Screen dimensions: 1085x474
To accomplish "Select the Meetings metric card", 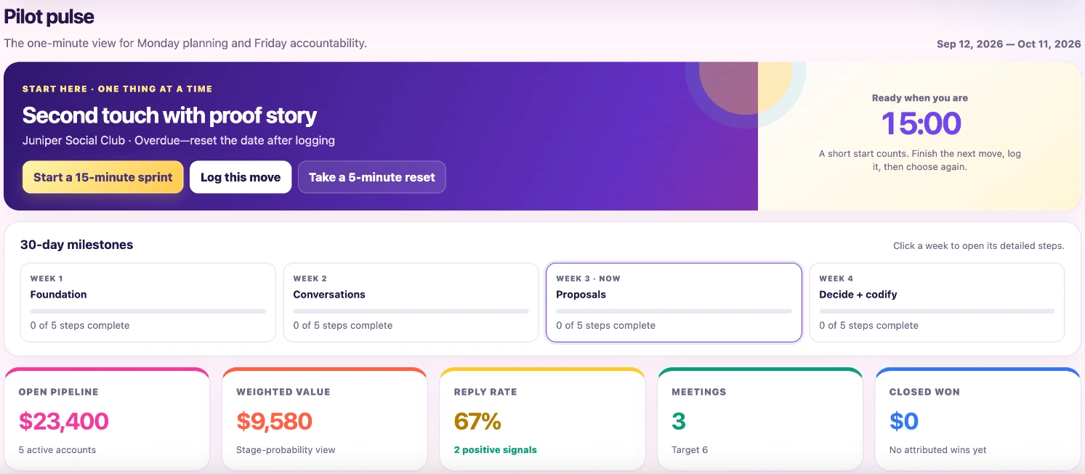I will [x=760, y=420].
